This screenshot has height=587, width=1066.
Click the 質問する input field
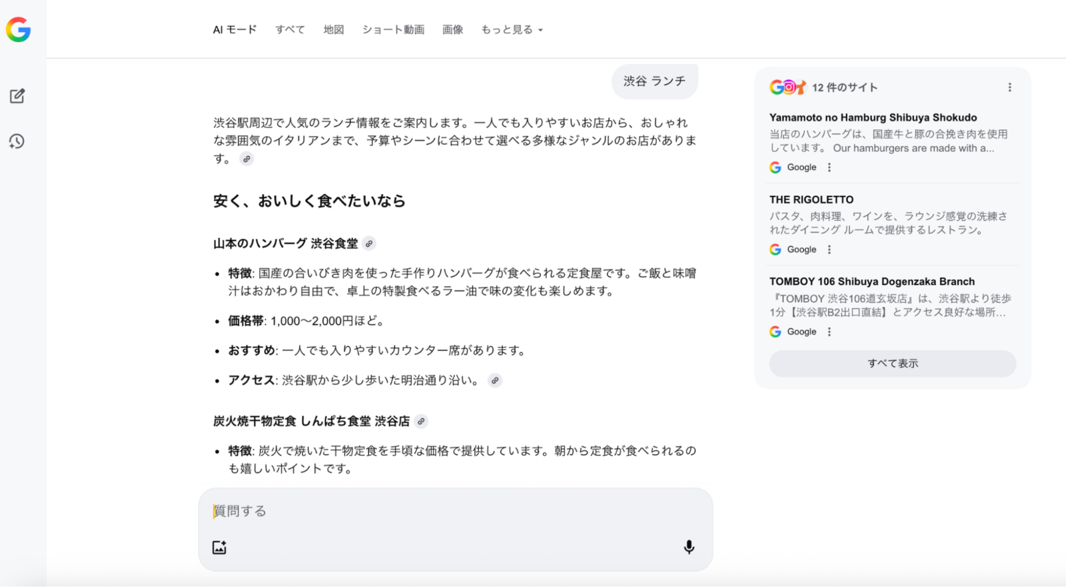(456, 511)
